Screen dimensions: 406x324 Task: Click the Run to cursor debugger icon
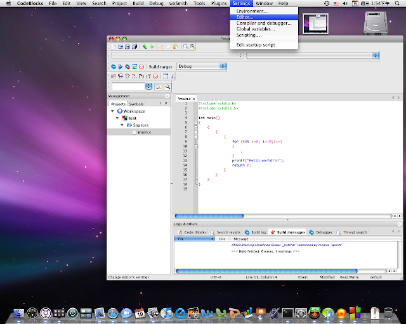coord(121,76)
